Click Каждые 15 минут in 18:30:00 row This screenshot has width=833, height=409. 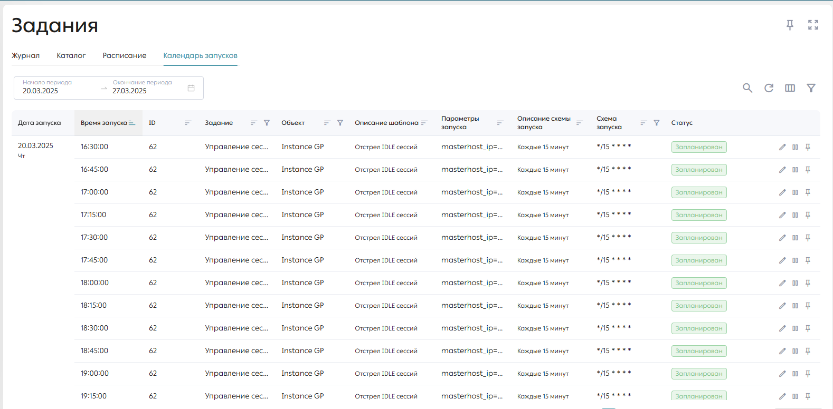click(x=543, y=328)
